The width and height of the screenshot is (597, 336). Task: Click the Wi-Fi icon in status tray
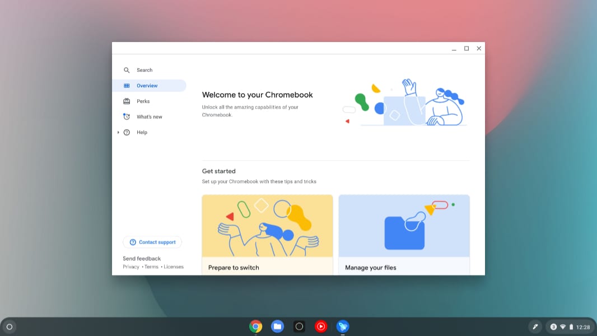(563, 327)
